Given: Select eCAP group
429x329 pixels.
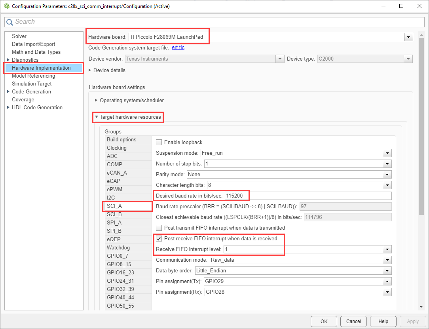Looking at the screenshot, I should (128, 181).
